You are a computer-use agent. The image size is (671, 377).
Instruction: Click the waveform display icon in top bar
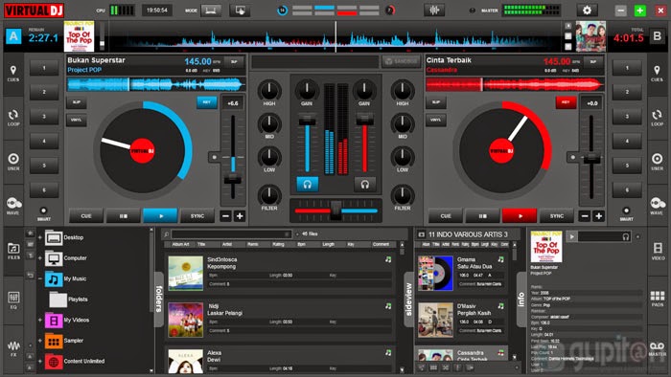(434, 11)
